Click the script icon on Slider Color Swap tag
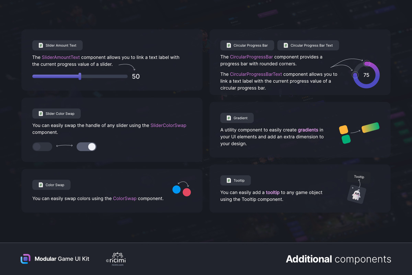 [41, 113]
